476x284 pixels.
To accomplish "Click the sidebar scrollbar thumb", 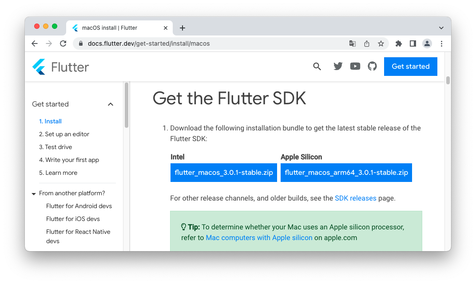I will (x=127, y=105).
